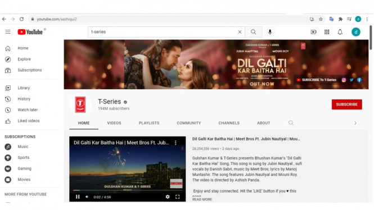Reload the page
This screenshot has width=374, height=210.
[22, 19]
